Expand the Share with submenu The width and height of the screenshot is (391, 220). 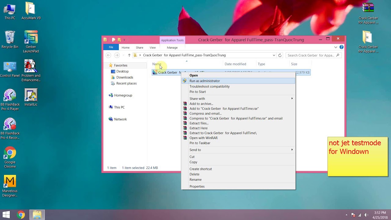pos(238,98)
